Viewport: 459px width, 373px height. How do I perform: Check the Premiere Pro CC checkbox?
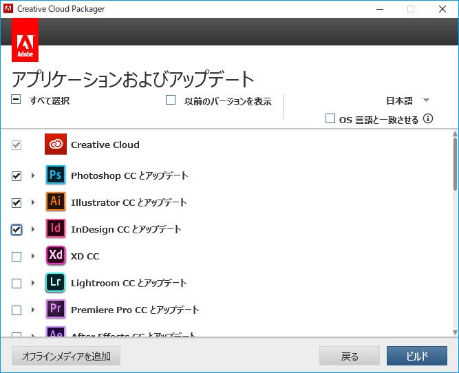(x=17, y=310)
